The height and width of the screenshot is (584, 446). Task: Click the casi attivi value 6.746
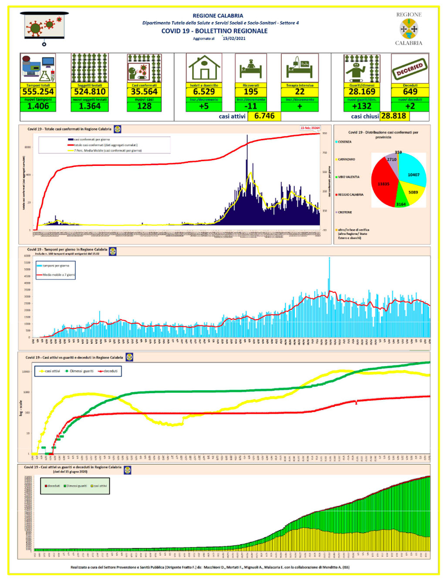point(264,116)
